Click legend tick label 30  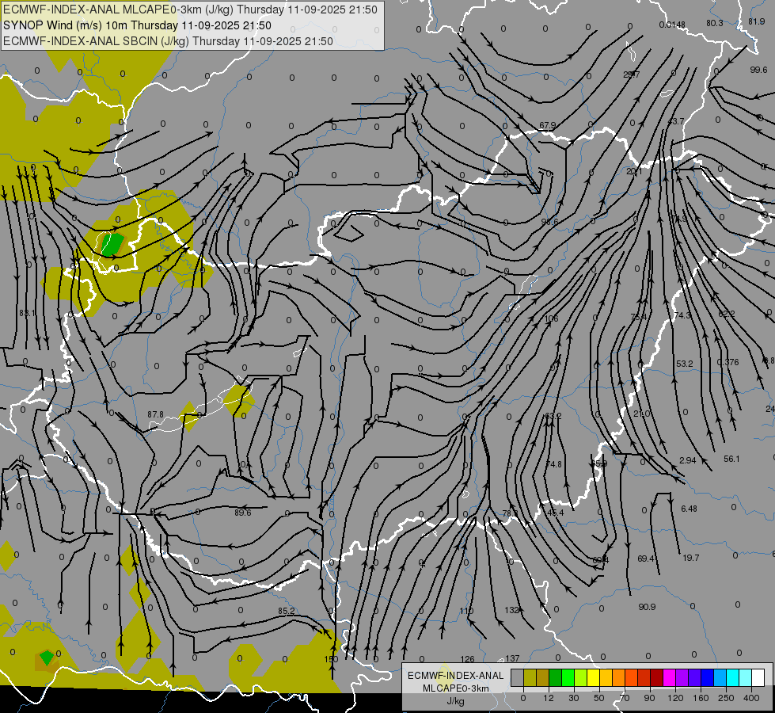click(x=574, y=698)
